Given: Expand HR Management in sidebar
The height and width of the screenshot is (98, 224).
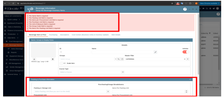Looking at the screenshot, I should 23,63.
